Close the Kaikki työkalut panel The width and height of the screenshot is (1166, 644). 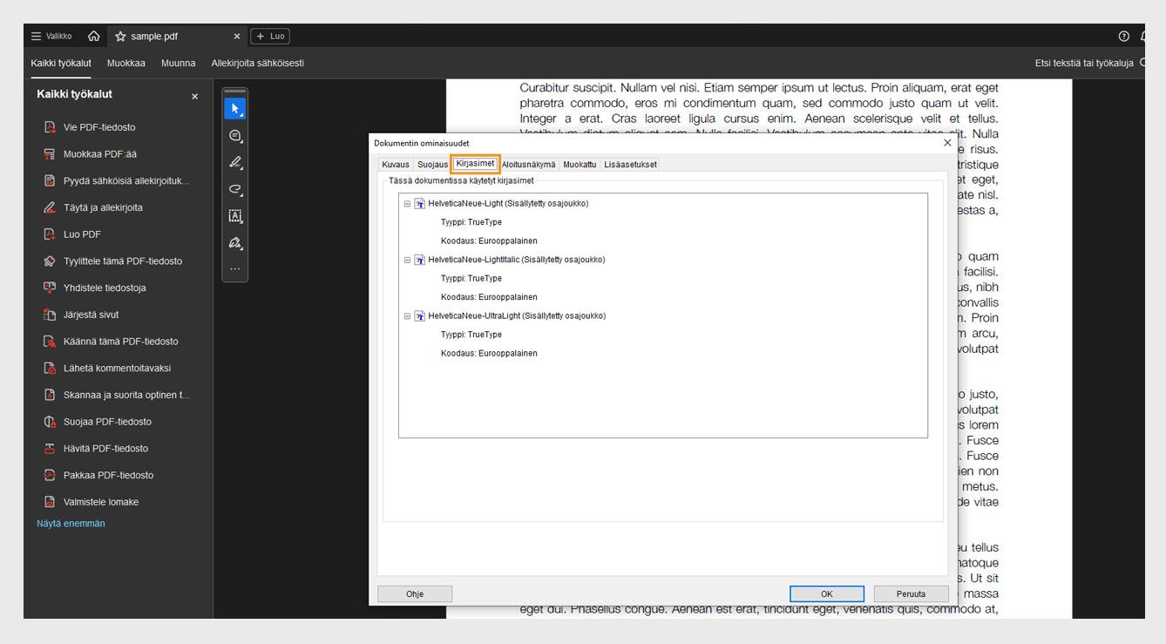pyautogui.click(x=194, y=96)
